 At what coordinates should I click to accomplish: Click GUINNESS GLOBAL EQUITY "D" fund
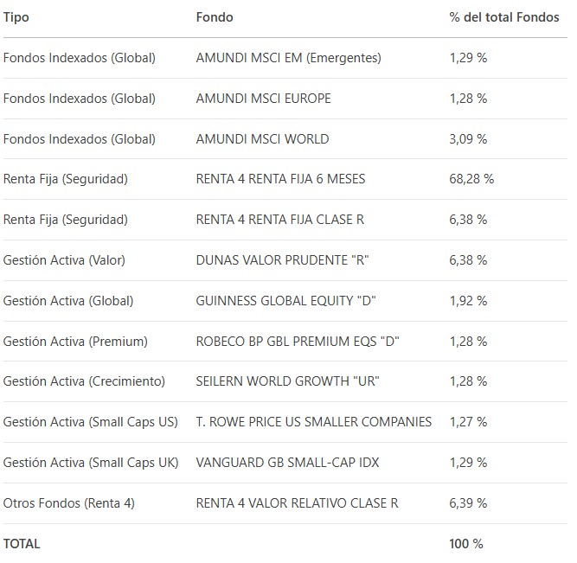click(x=285, y=301)
